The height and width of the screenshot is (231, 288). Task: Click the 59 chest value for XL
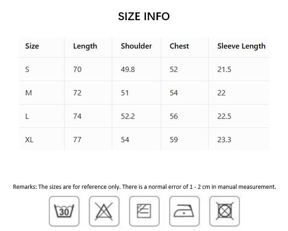click(174, 140)
